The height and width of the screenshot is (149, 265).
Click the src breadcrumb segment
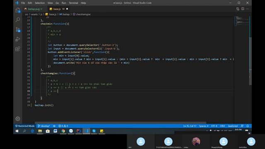[x=26, y=14]
